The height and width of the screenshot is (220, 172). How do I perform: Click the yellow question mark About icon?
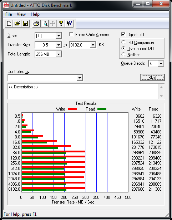61,23
